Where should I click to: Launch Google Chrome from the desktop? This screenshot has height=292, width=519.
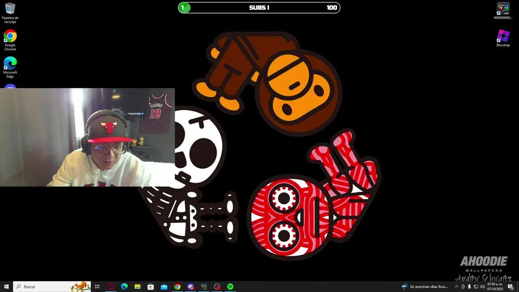pyautogui.click(x=10, y=40)
